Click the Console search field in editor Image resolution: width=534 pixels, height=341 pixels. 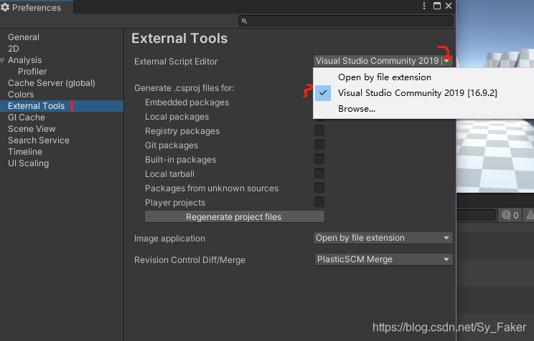click(476, 215)
